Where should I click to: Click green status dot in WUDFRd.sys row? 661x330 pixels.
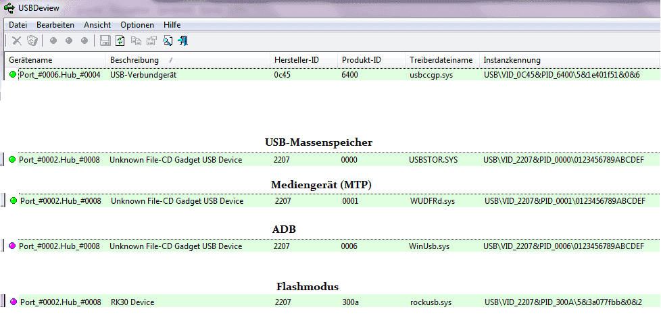point(14,201)
